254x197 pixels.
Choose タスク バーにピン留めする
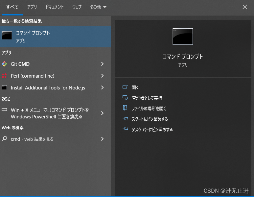coord(152,130)
